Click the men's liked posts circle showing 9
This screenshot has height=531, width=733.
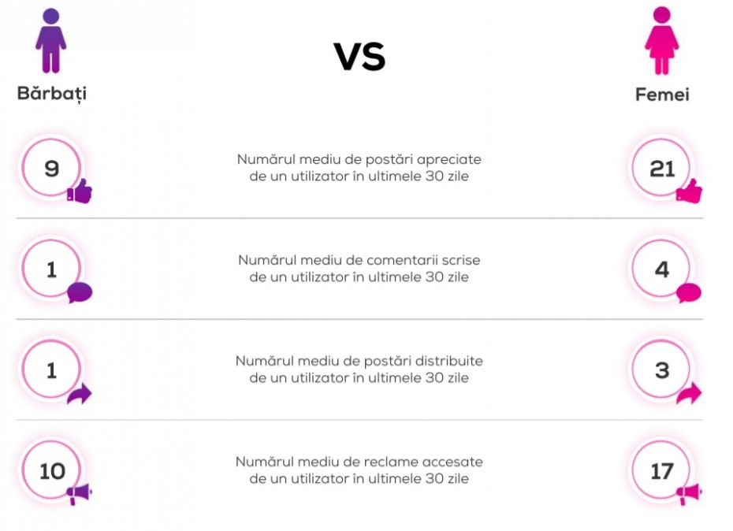pyautogui.click(x=51, y=168)
